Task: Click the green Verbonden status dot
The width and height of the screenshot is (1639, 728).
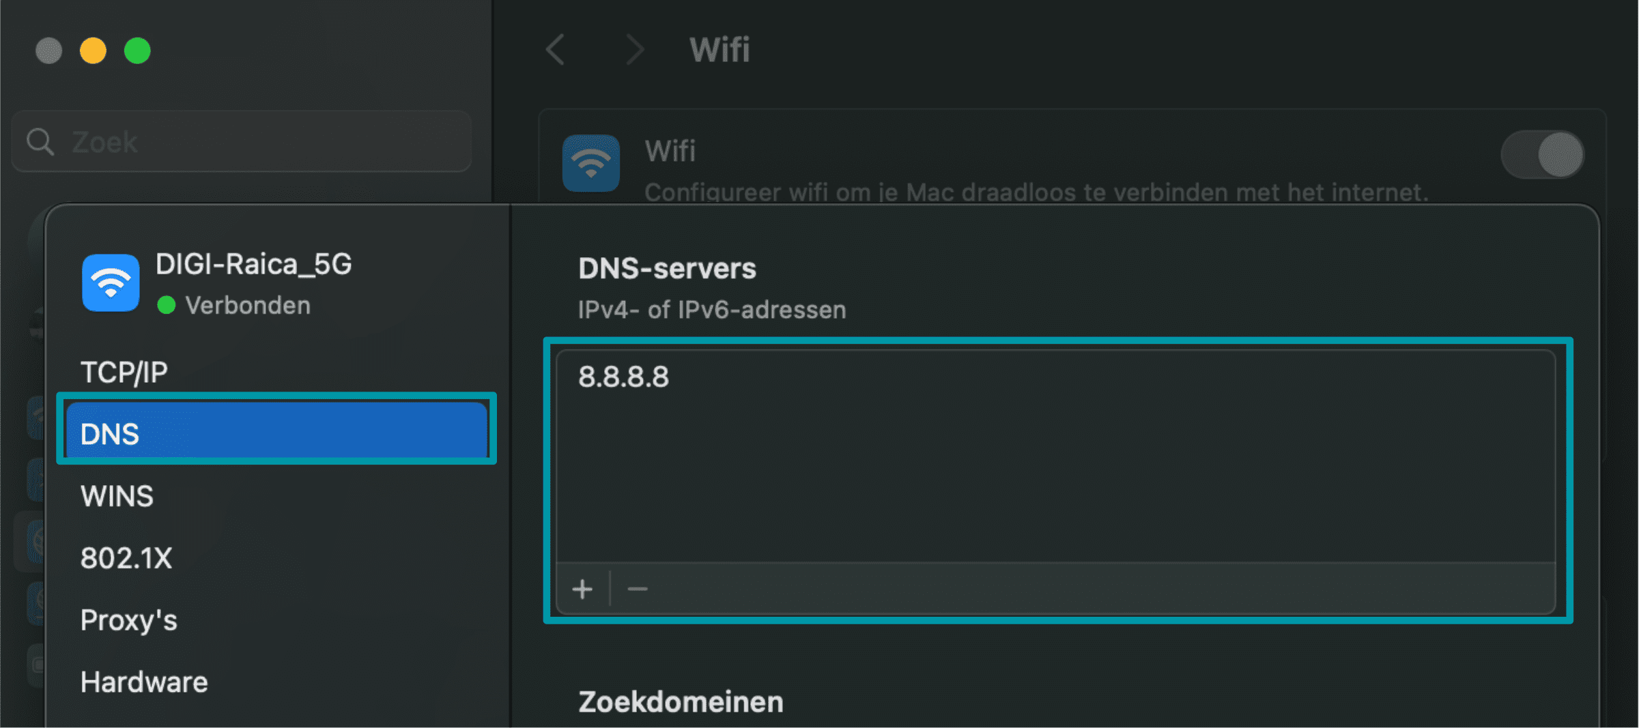Action: (x=167, y=305)
